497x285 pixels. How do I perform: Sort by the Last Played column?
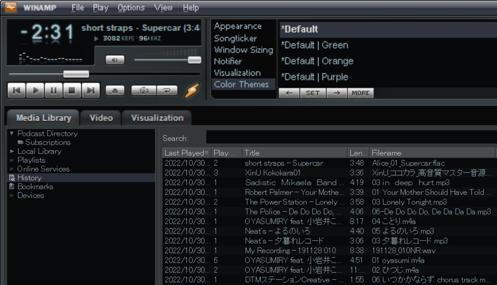click(187, 153)
